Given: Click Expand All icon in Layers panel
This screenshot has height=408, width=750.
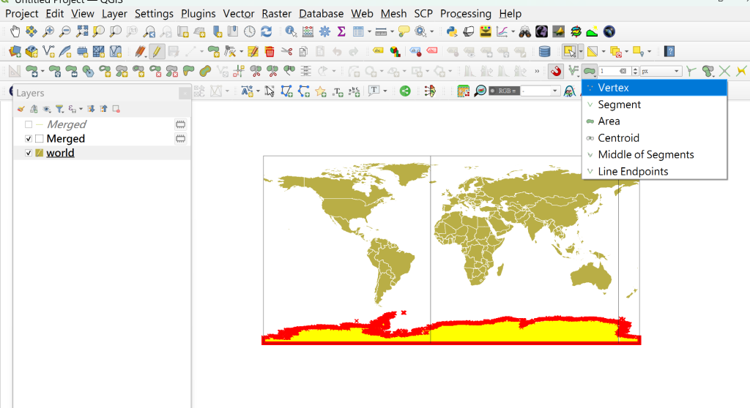Looking at the screenshot, I should pos(91,109).
